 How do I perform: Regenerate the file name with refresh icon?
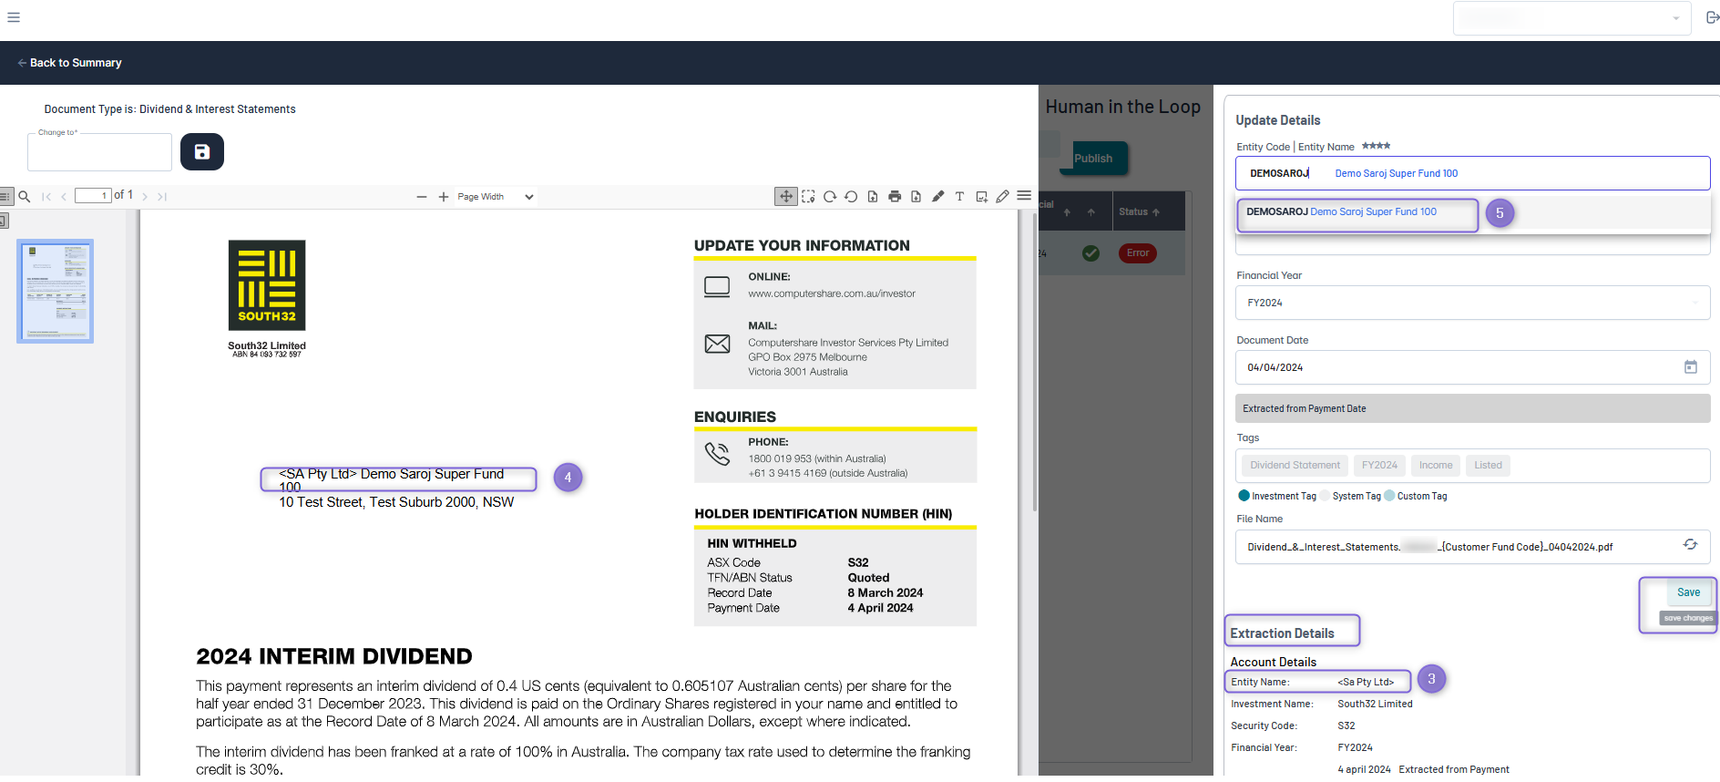pos(1690,545)
